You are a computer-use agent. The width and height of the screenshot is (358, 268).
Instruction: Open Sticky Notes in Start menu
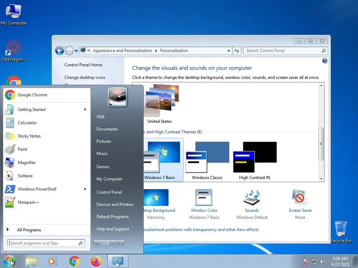46,136
